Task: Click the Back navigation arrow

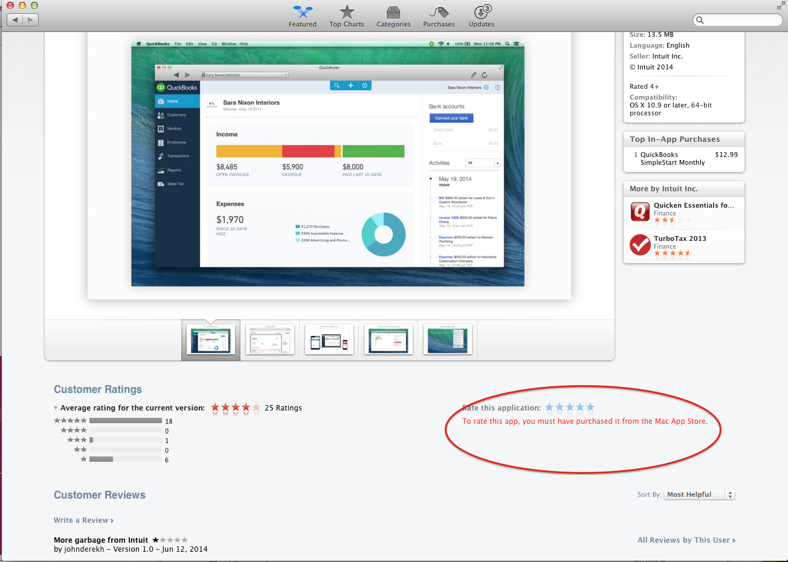Action: (15, 20)
